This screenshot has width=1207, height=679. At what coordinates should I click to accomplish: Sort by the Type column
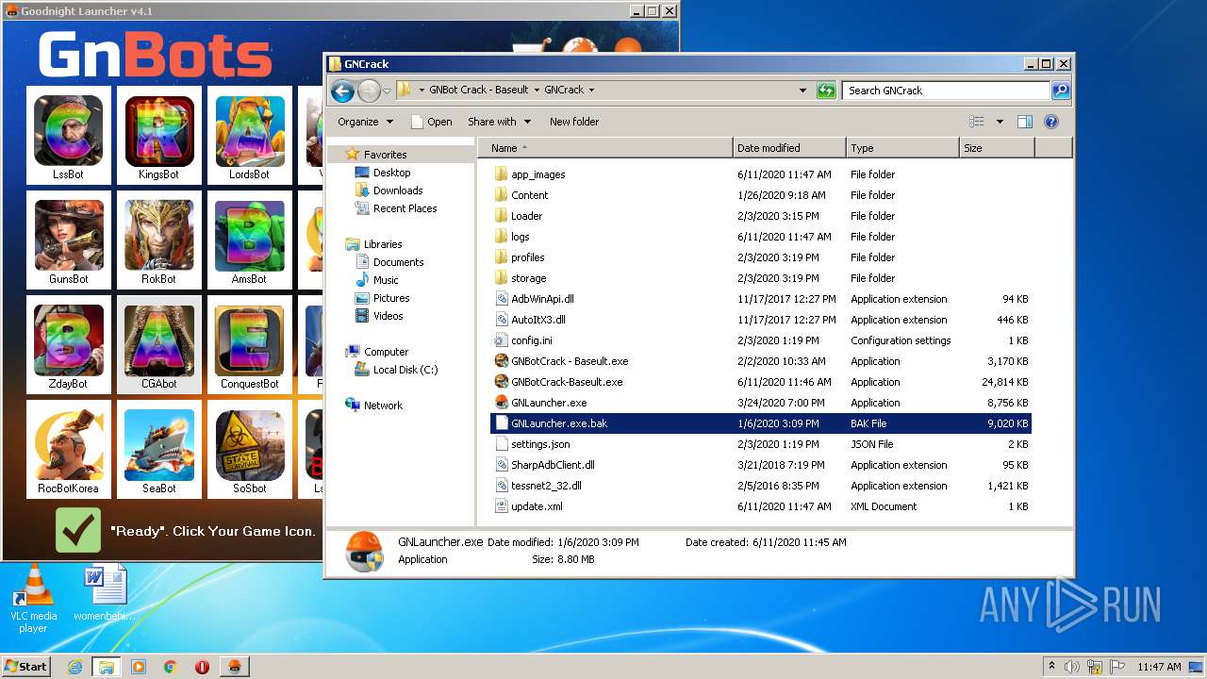(x=902, y=148)
